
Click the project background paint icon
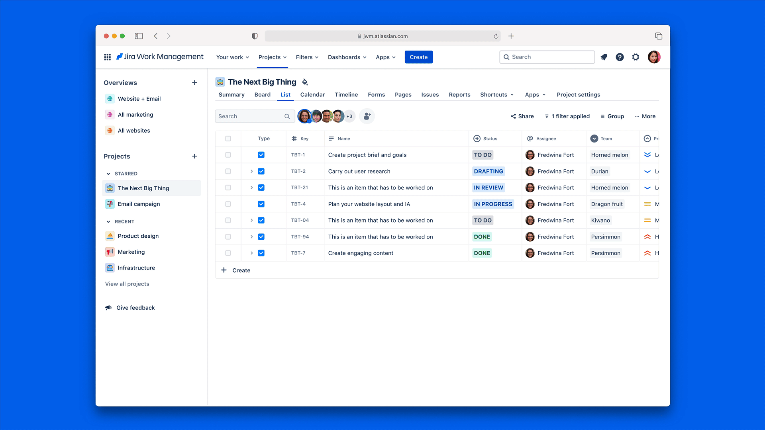click(x=305, y=82)
